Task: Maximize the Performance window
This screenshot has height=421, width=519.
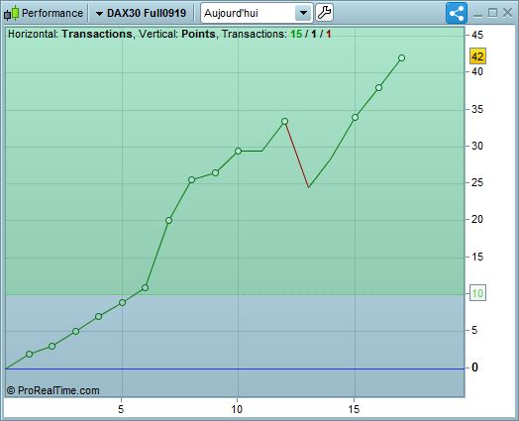Action: click(493, 13)
